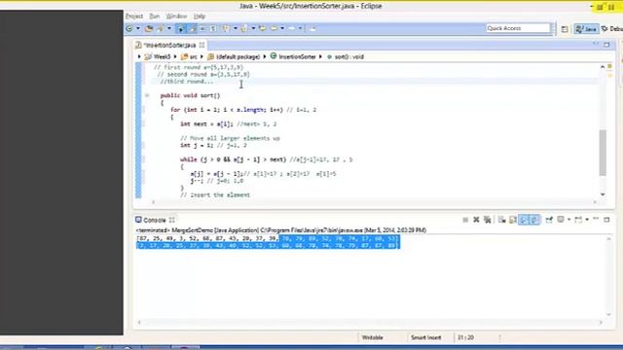
Task: Open the Help menu
Action: point(200,17)
